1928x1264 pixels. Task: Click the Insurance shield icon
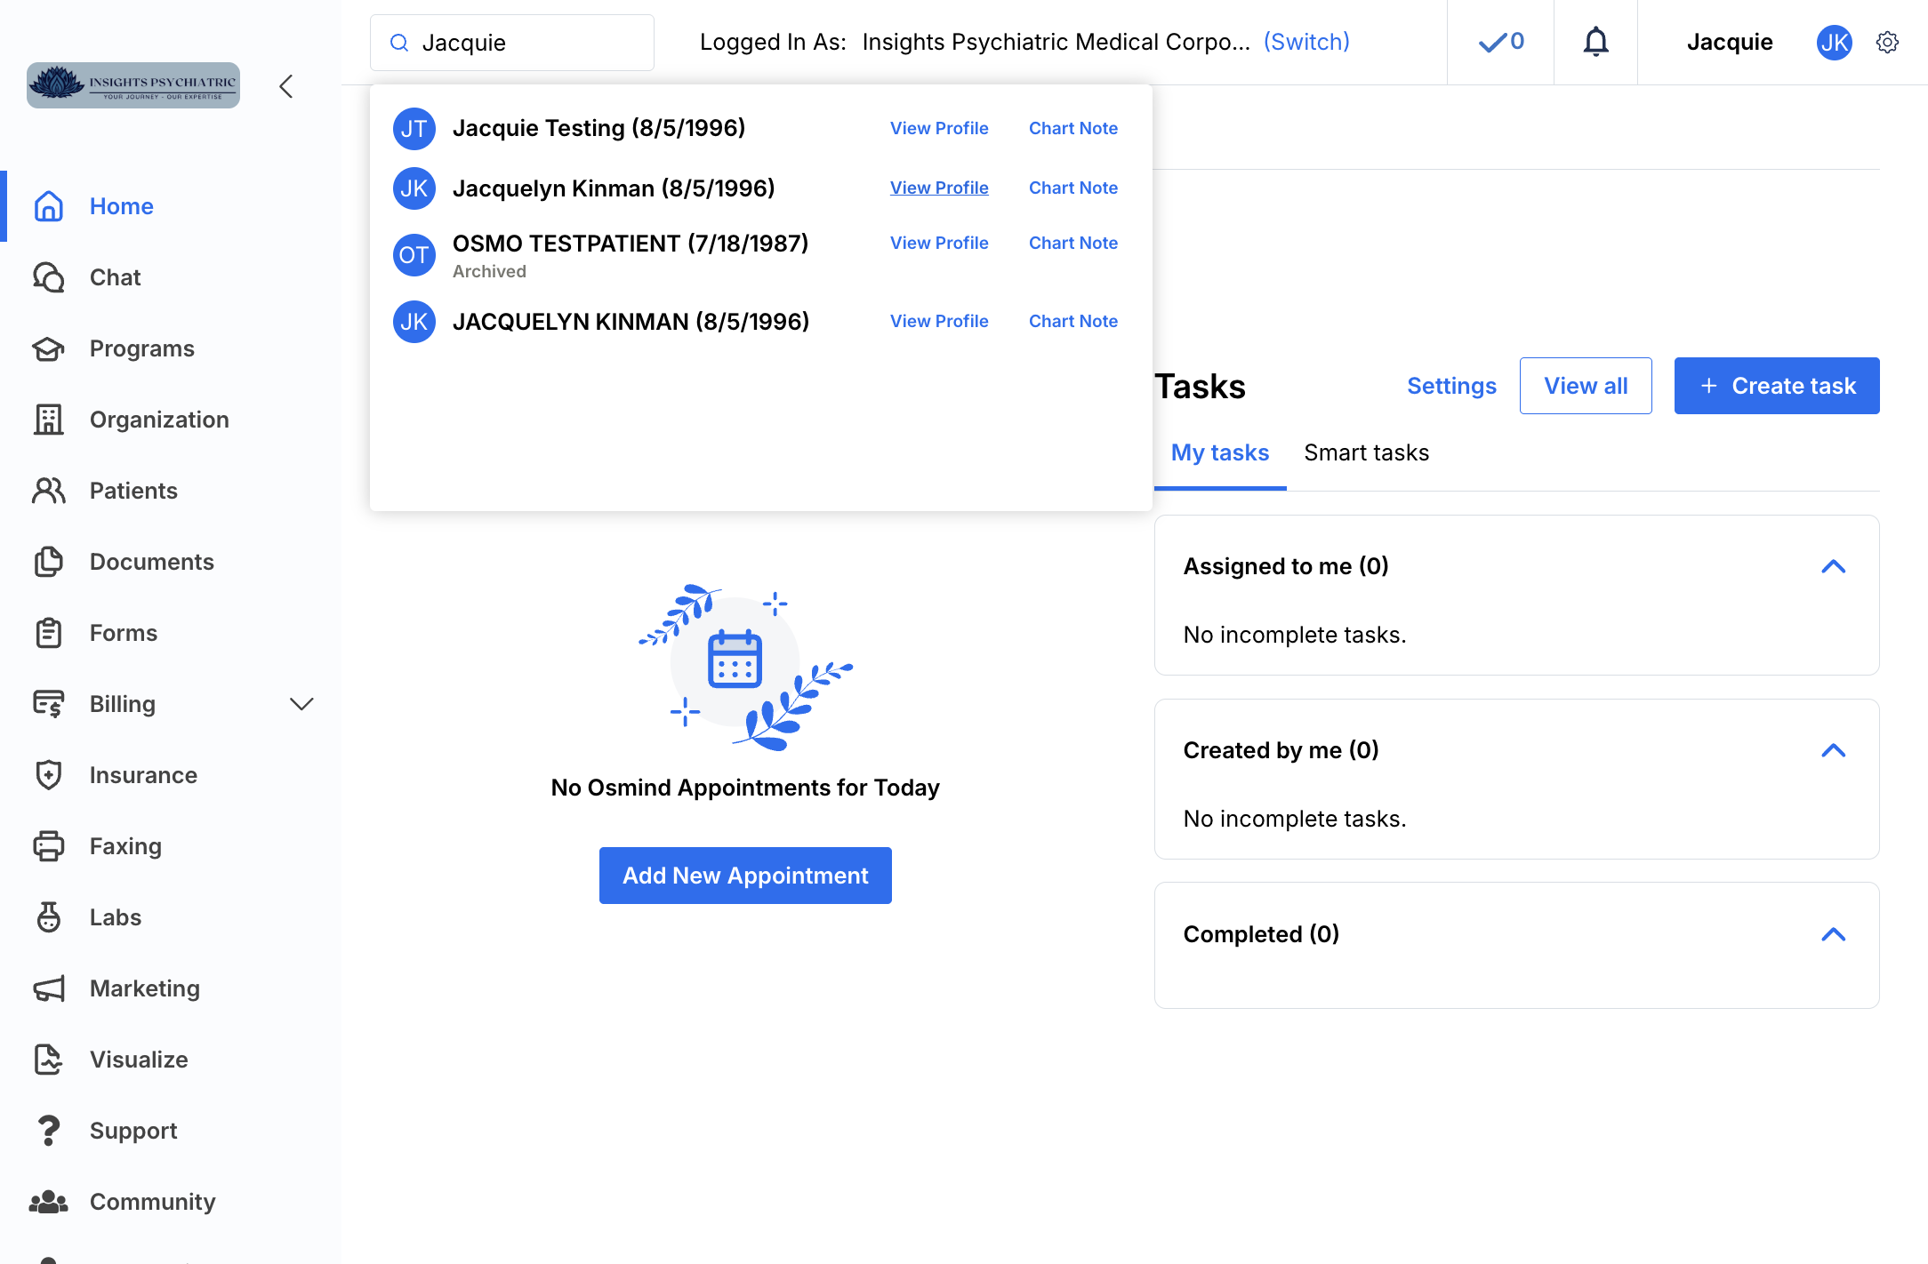click(48, 775)
